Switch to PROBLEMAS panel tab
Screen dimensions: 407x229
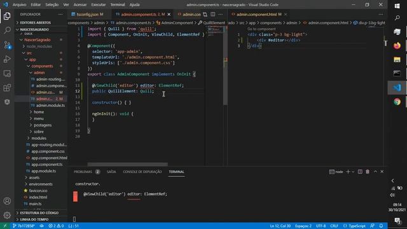click(x=86, y=172)
